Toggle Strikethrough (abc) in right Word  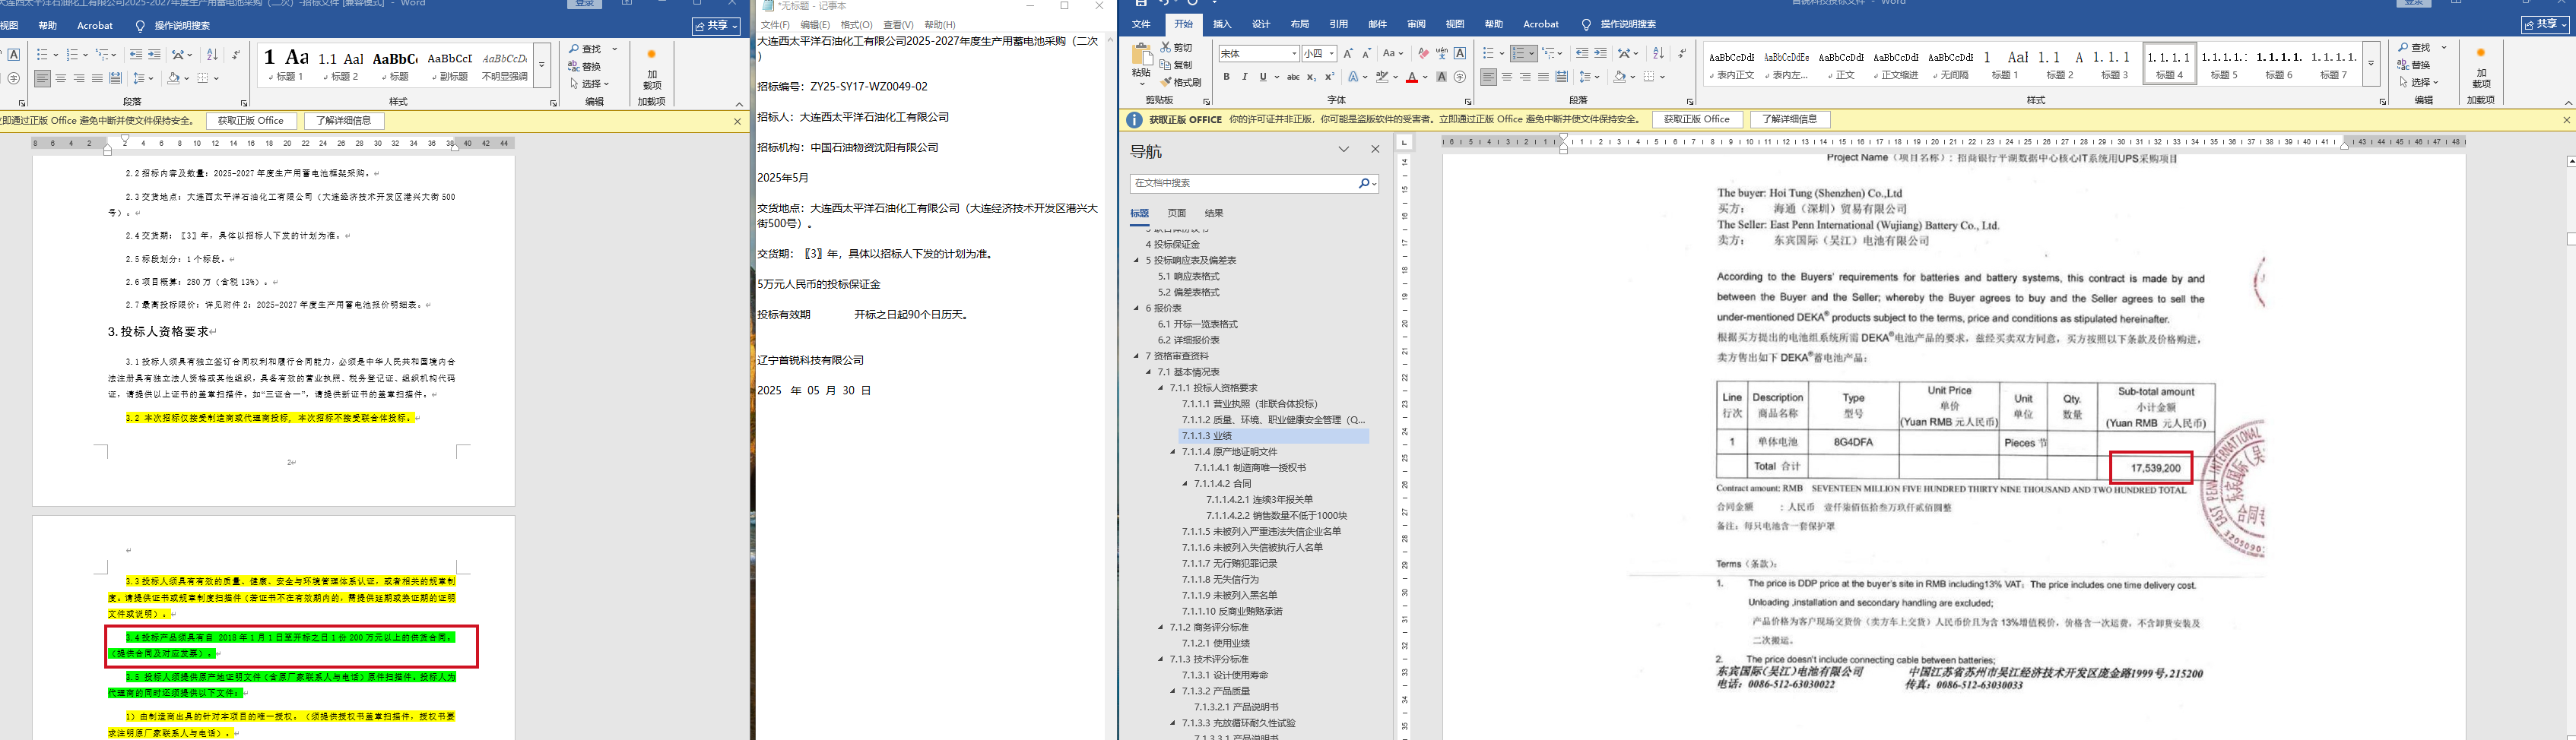pos(1293,77)
